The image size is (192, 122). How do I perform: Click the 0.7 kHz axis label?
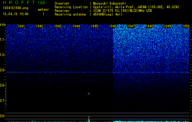point(2,101)
